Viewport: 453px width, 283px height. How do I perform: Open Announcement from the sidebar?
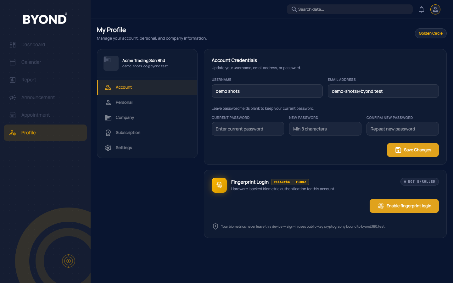(45, 97)
